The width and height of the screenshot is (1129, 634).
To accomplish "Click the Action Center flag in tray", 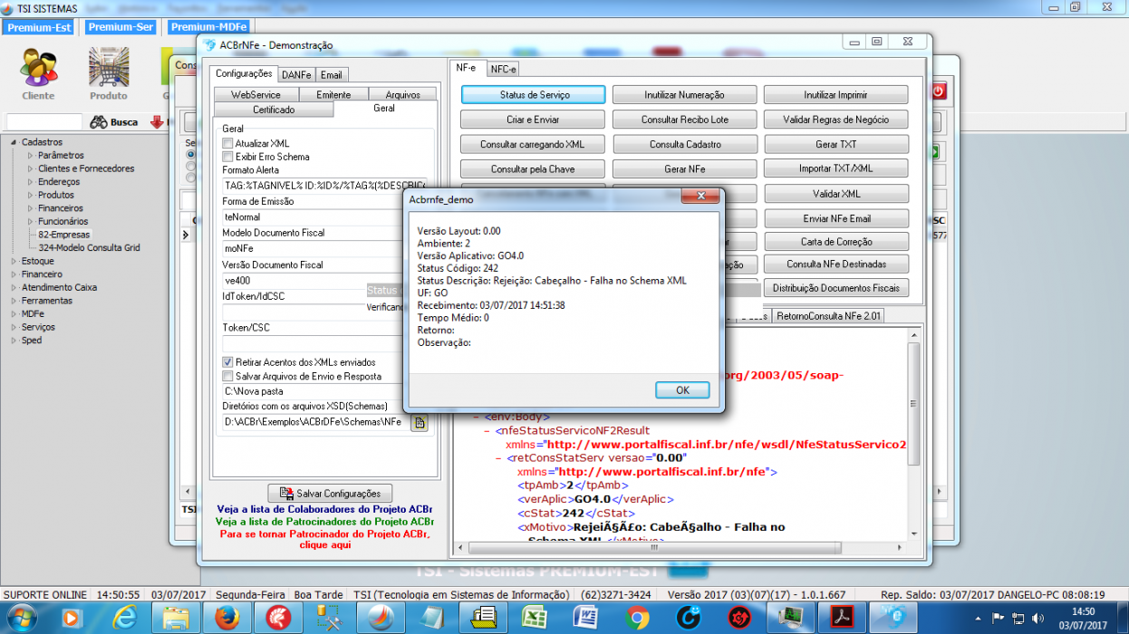I will tap(999, 619).
